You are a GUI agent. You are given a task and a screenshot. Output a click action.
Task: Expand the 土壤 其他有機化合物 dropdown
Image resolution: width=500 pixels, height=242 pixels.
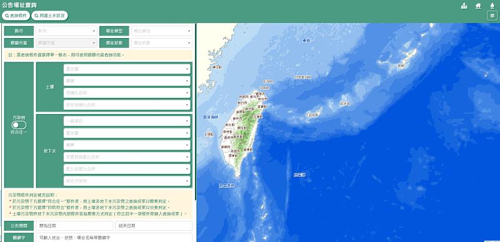[127, 105]
